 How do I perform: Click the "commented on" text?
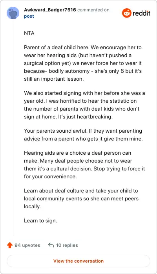point(93,10)
